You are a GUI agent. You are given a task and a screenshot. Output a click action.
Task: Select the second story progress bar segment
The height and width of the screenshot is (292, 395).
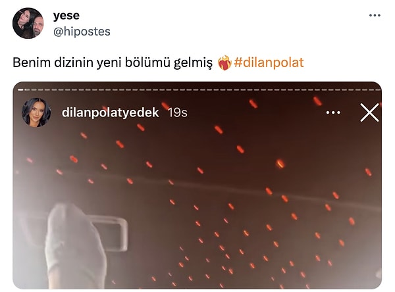coord(27,89)
